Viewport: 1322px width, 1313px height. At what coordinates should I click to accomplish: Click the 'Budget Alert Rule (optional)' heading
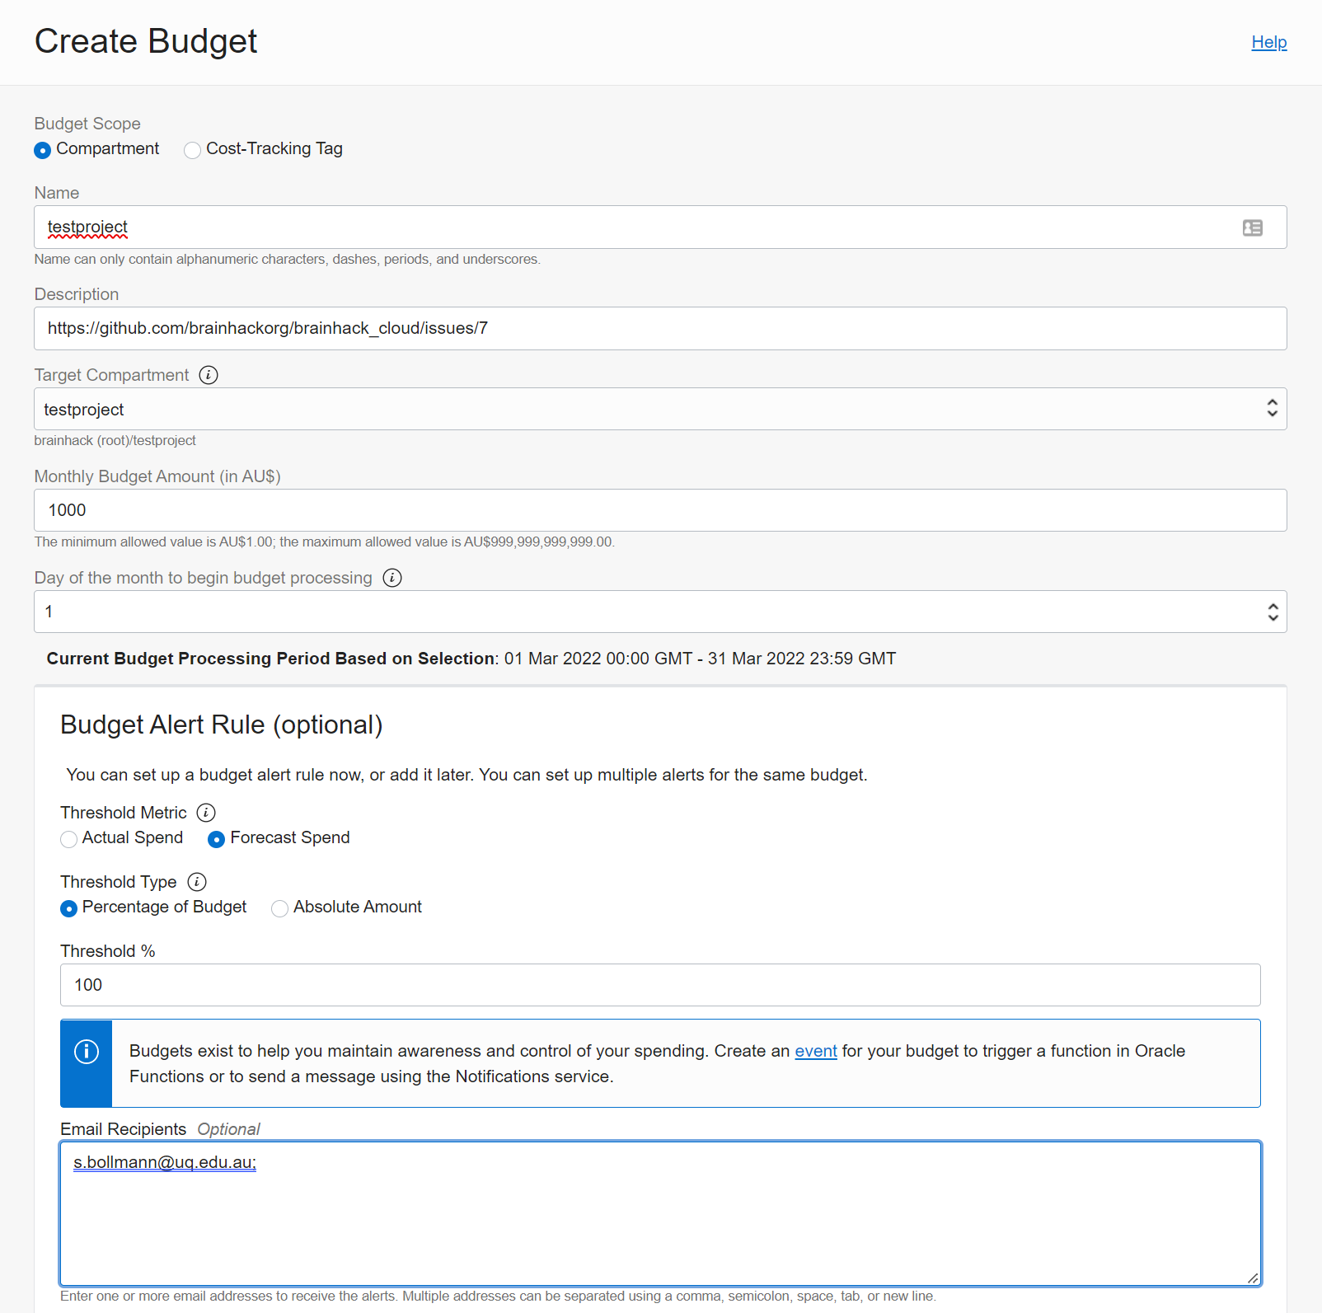pos(222,724)
